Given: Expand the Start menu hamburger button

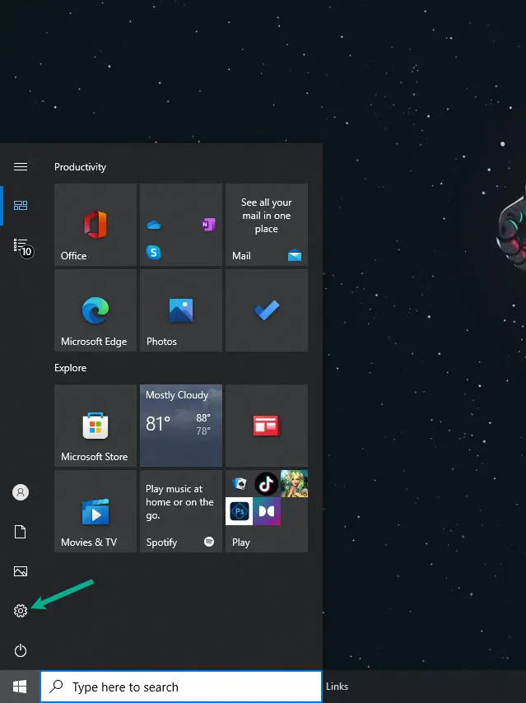Looking at the screenshot, I should point(21,167).
